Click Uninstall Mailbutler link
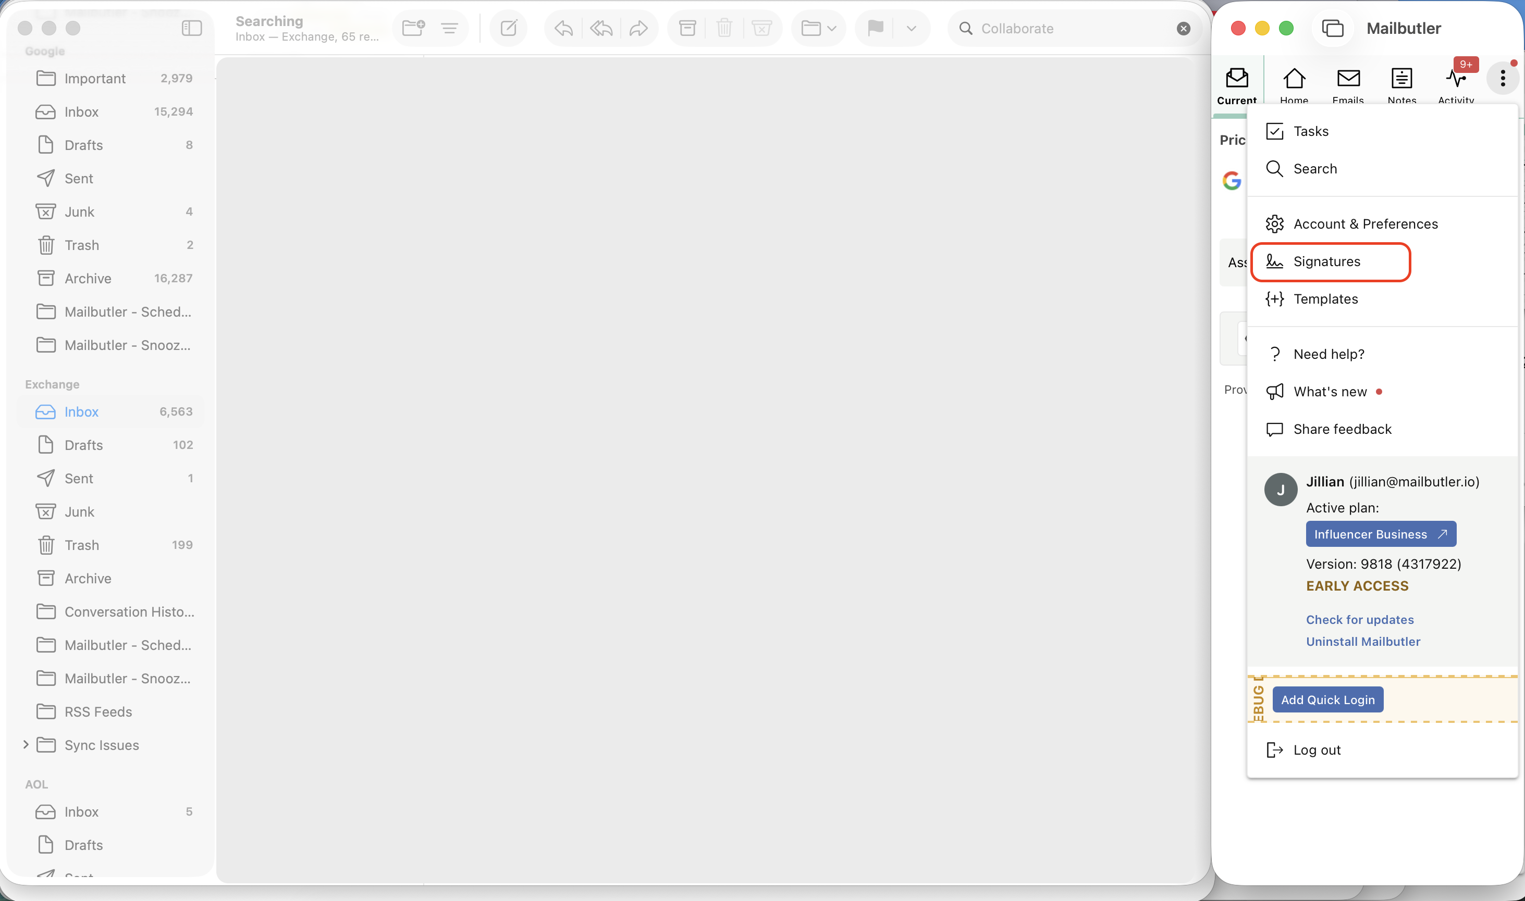Viewport: 1525px width, 901px height. point(1363,642)
